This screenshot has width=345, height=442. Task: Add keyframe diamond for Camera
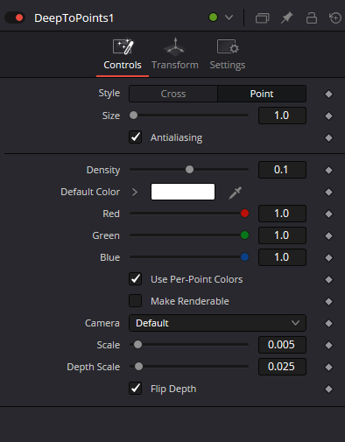tap(328, 324)
